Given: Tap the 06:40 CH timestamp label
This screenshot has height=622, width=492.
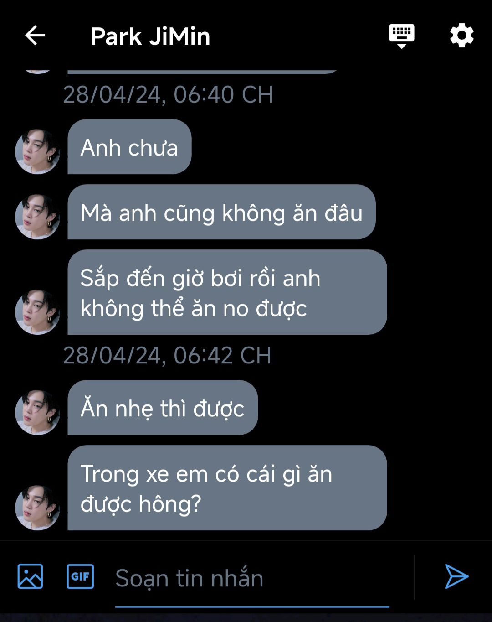Looking at the screenshot, I should pyautogui.click(x=168, y=95).
